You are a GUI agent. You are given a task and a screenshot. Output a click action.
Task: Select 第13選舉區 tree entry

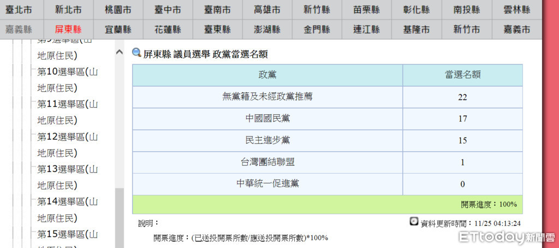pyautogui.click(x=67, y=169)
